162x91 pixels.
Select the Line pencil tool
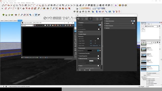click(9, 8)
